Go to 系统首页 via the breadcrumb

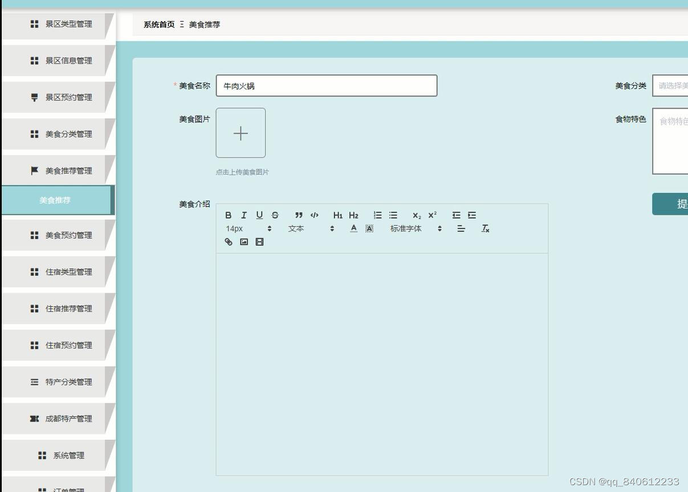click(158, 25)
